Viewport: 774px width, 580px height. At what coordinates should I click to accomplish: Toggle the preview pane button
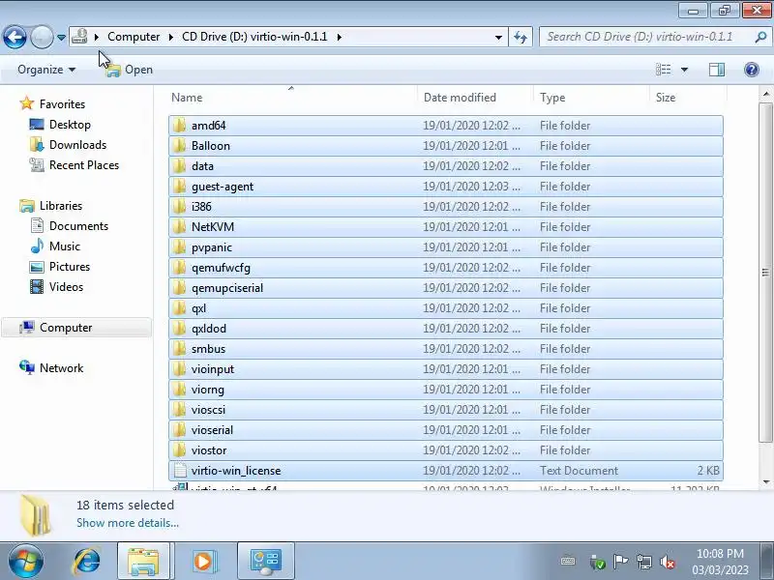[x=717, y=70]
